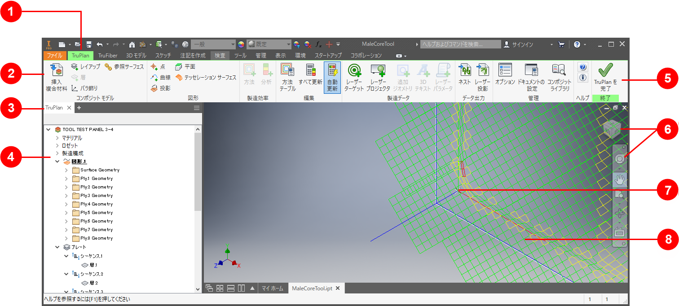Toggle 自動更新 auto update
Image resolution: width=679 pixels, height=306 pixels.
332,77
